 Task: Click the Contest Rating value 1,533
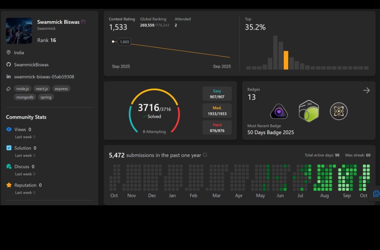(x=118, y=27)
